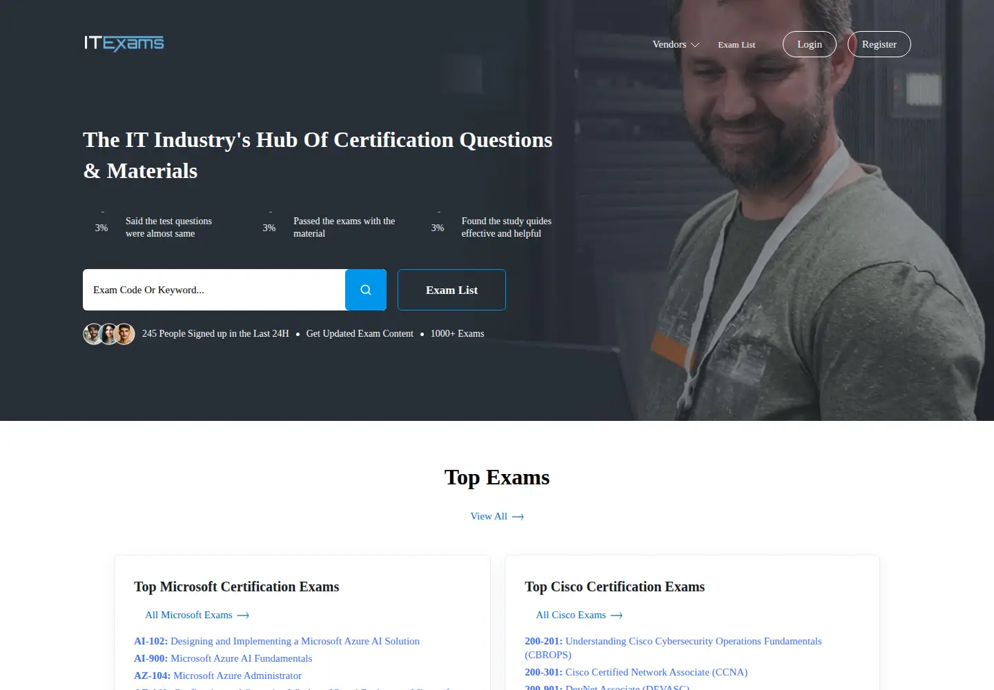Open the Vendors dropdown menu
The width and height of the screenshot is (994, 690).
coord(676,44)
